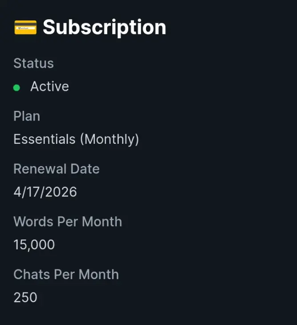This screenshot has height=325, width=297.
Task: Click the Words Per Month label
Action: (x=68, y=222)
